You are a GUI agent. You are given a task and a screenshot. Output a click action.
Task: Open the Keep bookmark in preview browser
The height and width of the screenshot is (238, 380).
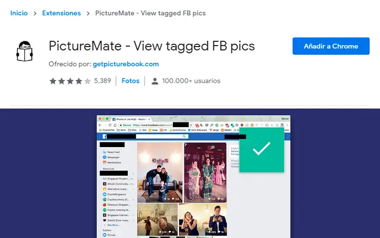pos(153,130)
